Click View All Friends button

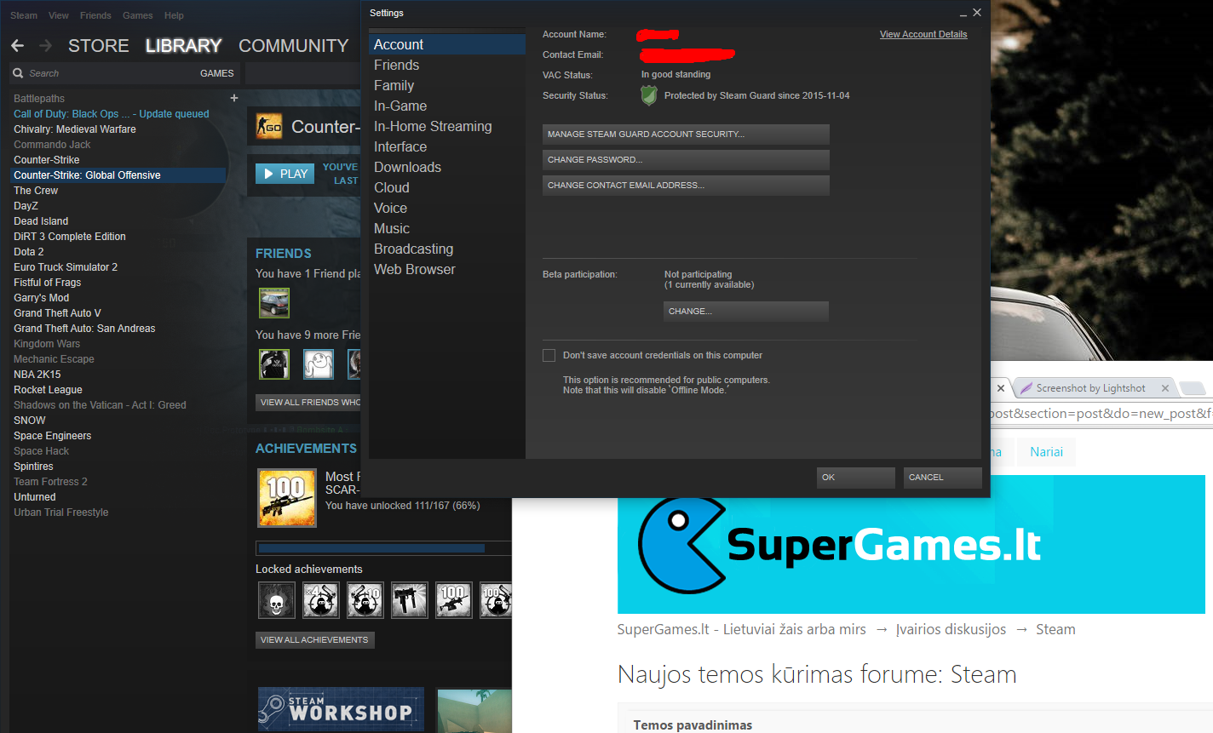308,403
